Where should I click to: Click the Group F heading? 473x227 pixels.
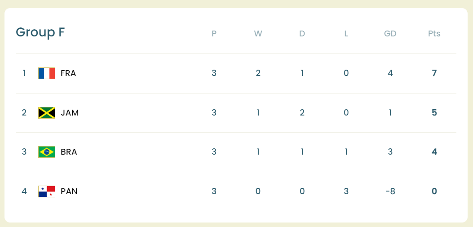tap(40, 32)
